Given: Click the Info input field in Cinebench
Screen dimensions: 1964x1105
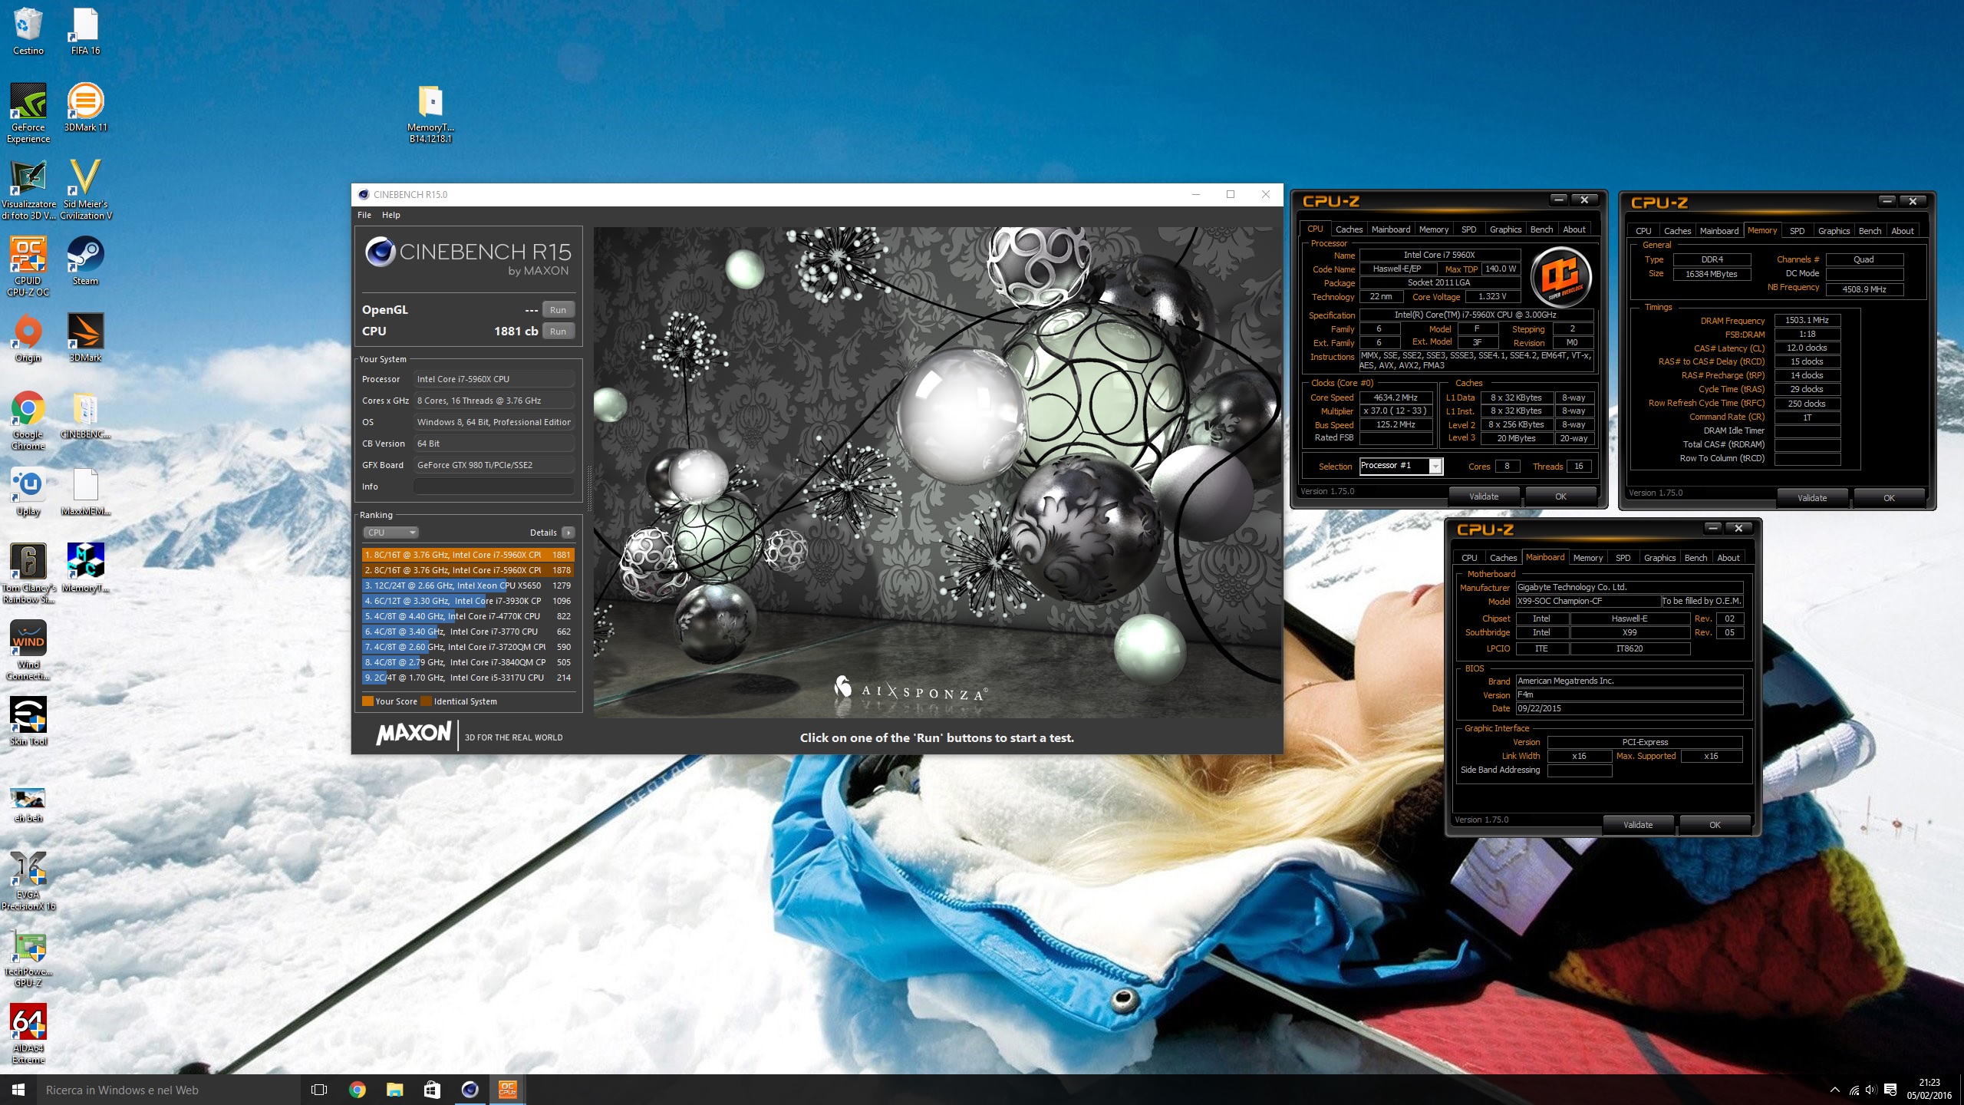Looking at the screenshot, I should [x=494, y=487].
